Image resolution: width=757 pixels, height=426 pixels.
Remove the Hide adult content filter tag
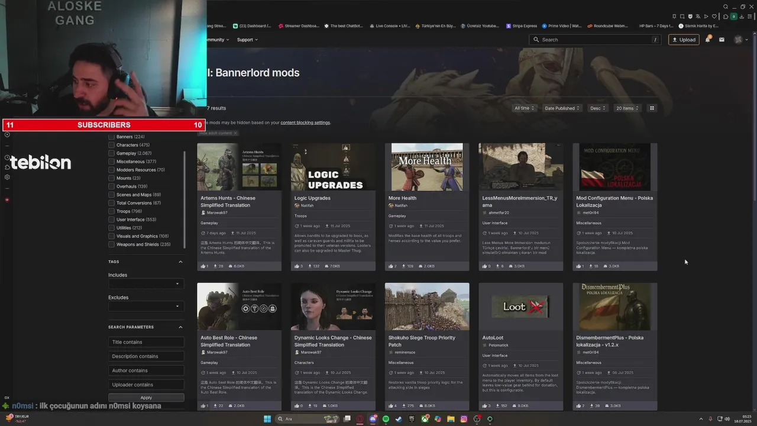coord(235,133)
